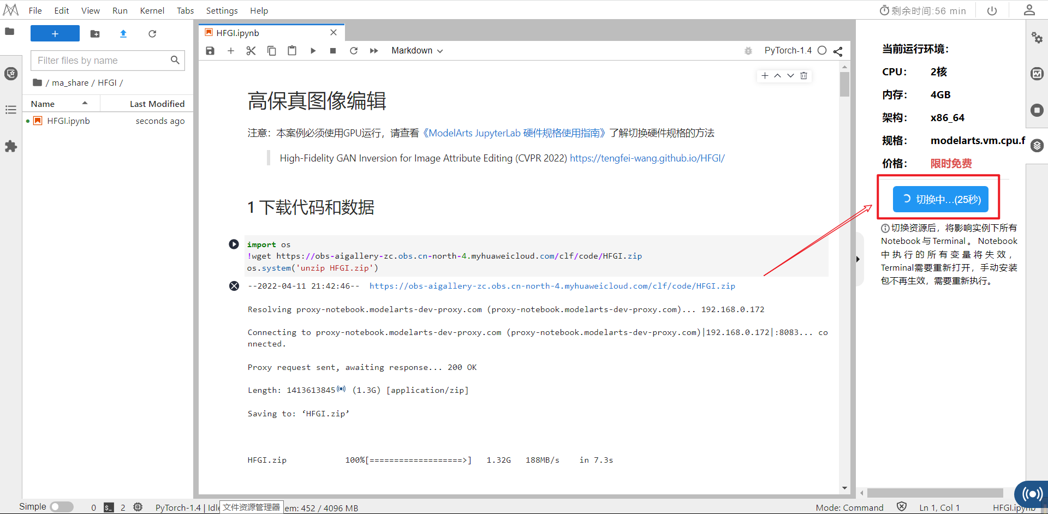Refresh the file list
1048x514 pixels.
coord(152,34)
